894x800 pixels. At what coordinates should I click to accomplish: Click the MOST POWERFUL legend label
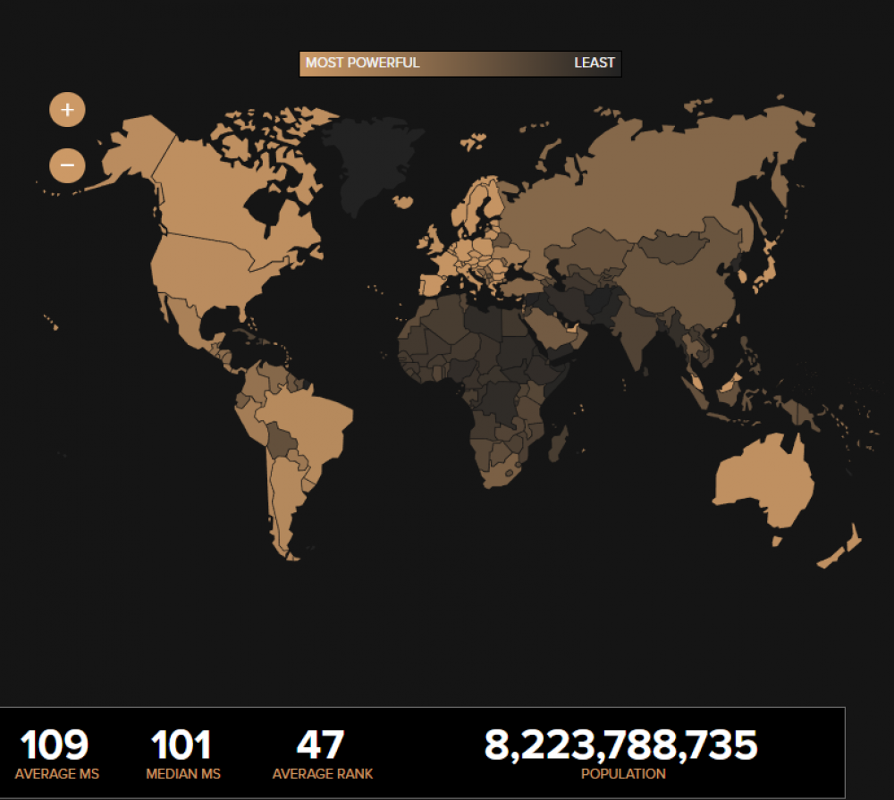click(x=362, y=63)
